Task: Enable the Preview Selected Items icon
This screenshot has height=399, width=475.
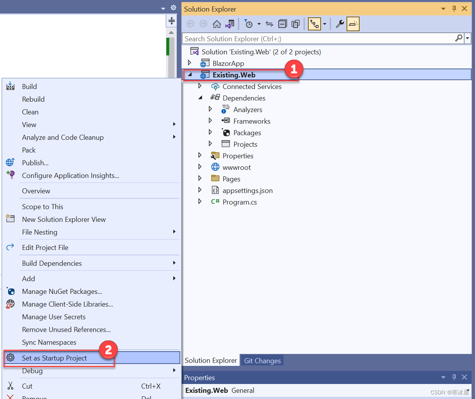Action: click(353, 24)
